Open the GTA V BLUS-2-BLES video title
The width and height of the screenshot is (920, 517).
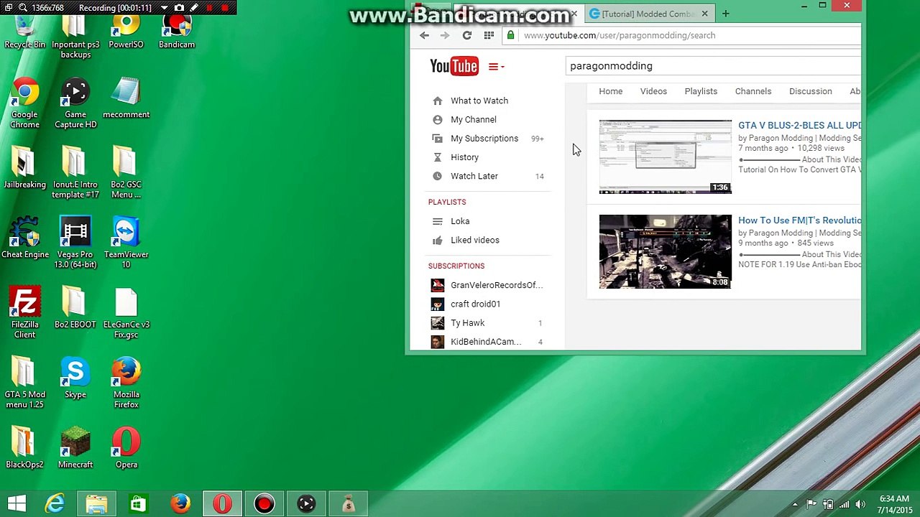799,125
